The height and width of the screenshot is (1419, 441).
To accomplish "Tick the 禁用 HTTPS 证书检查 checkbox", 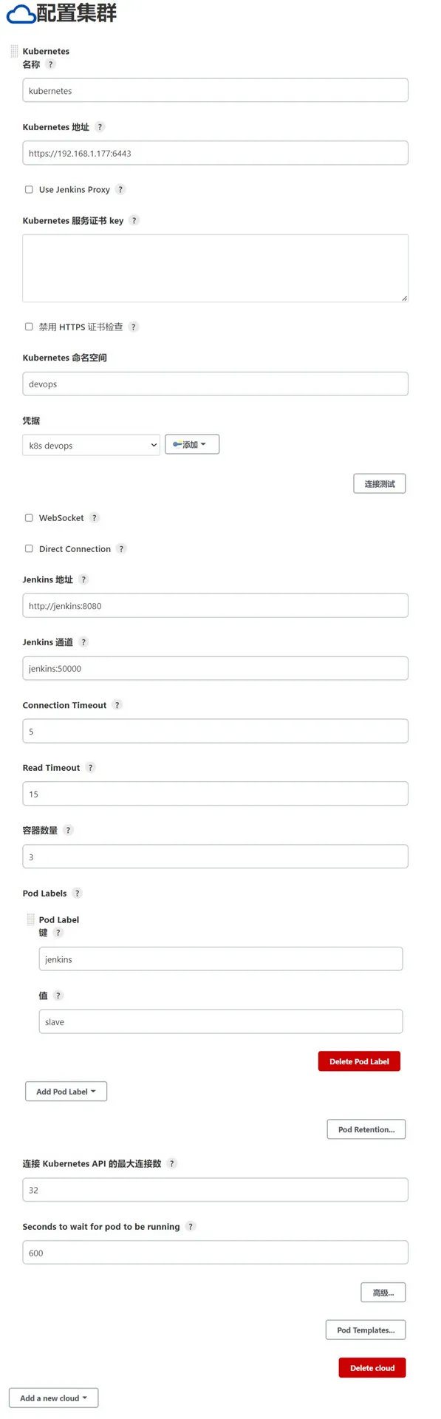I will pyautogui.click(x=29, y=327).
